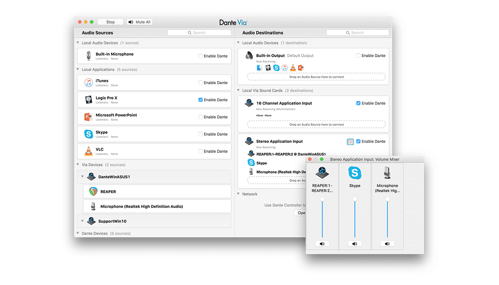Click the Skype volume slider handle
499x285 pixels.
(355, 199)
